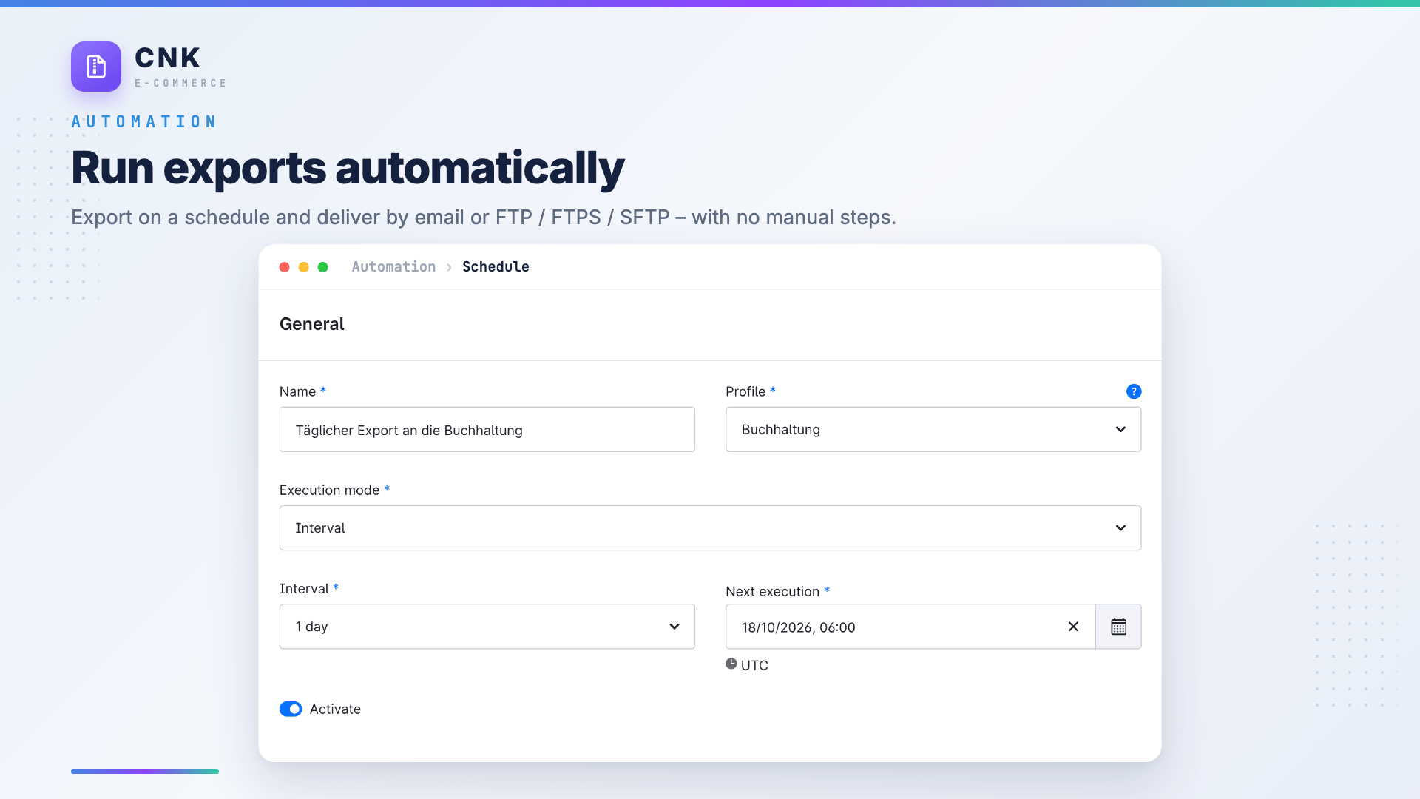Image resolution: width=1420 pixels, height=799 pixels.
Task: Open the calendar picker for Next execution
Action: click(x=1118, y=627)
